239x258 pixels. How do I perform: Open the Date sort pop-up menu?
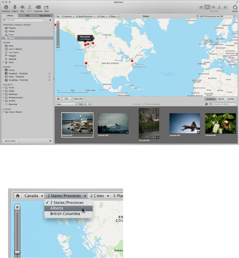(67, 104)
